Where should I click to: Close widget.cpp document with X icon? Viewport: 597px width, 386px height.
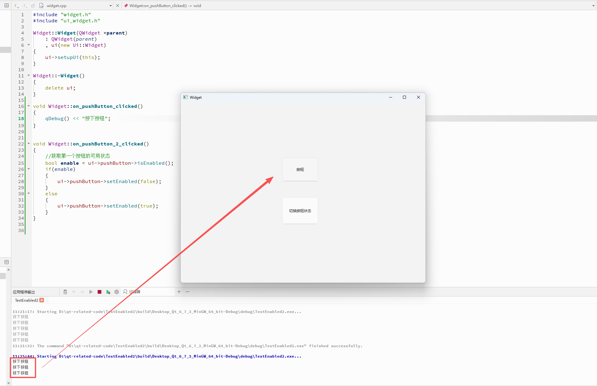(118, 6)
